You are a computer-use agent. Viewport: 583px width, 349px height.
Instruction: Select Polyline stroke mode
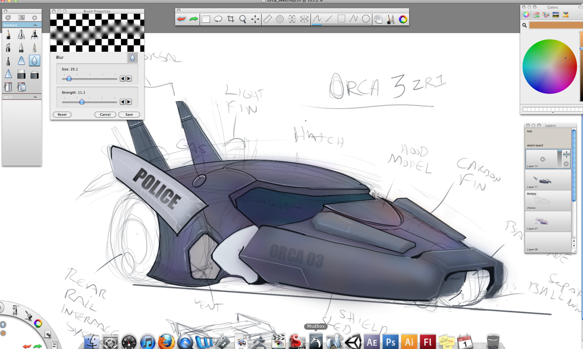click(354, 19)
